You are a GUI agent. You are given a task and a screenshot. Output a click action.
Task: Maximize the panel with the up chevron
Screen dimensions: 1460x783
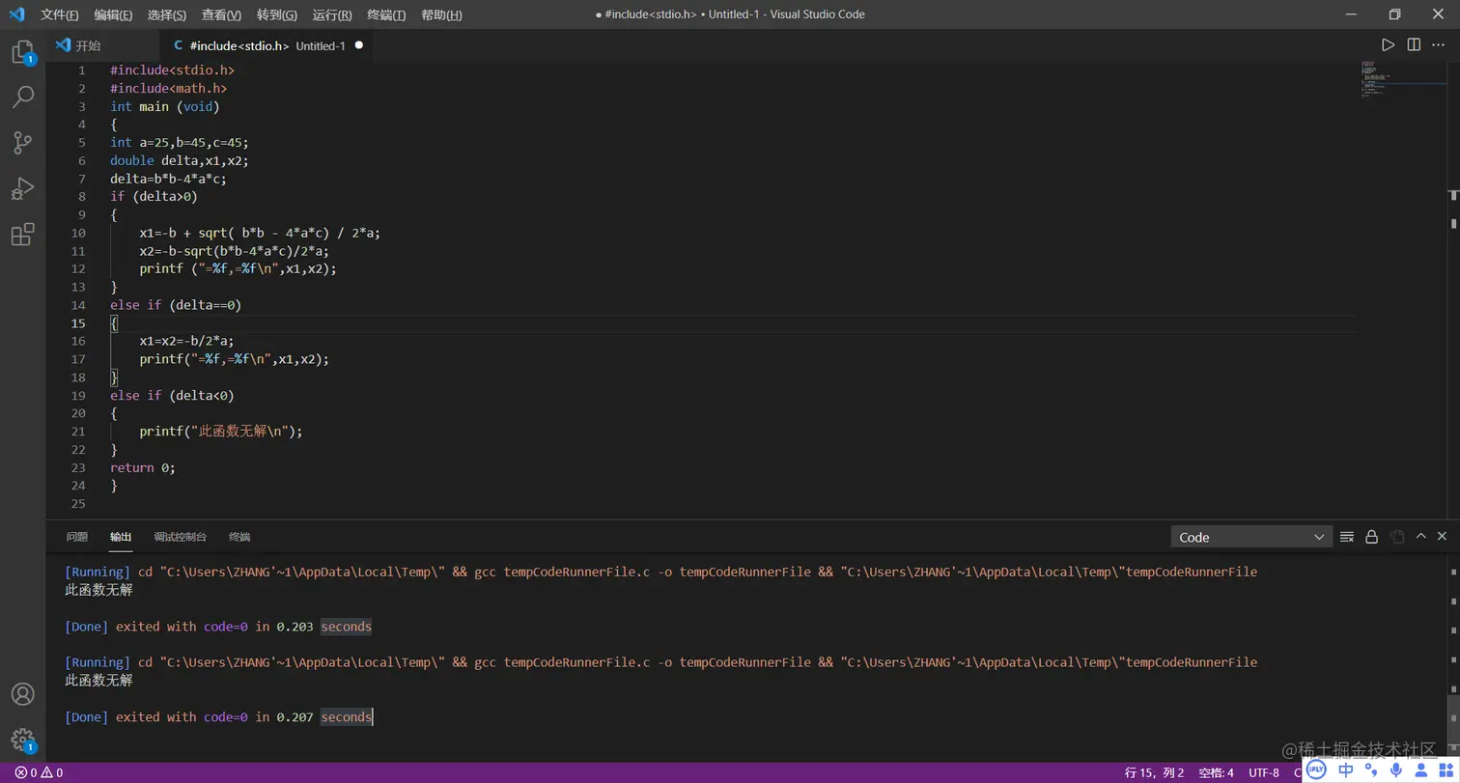click(1420, 536)
